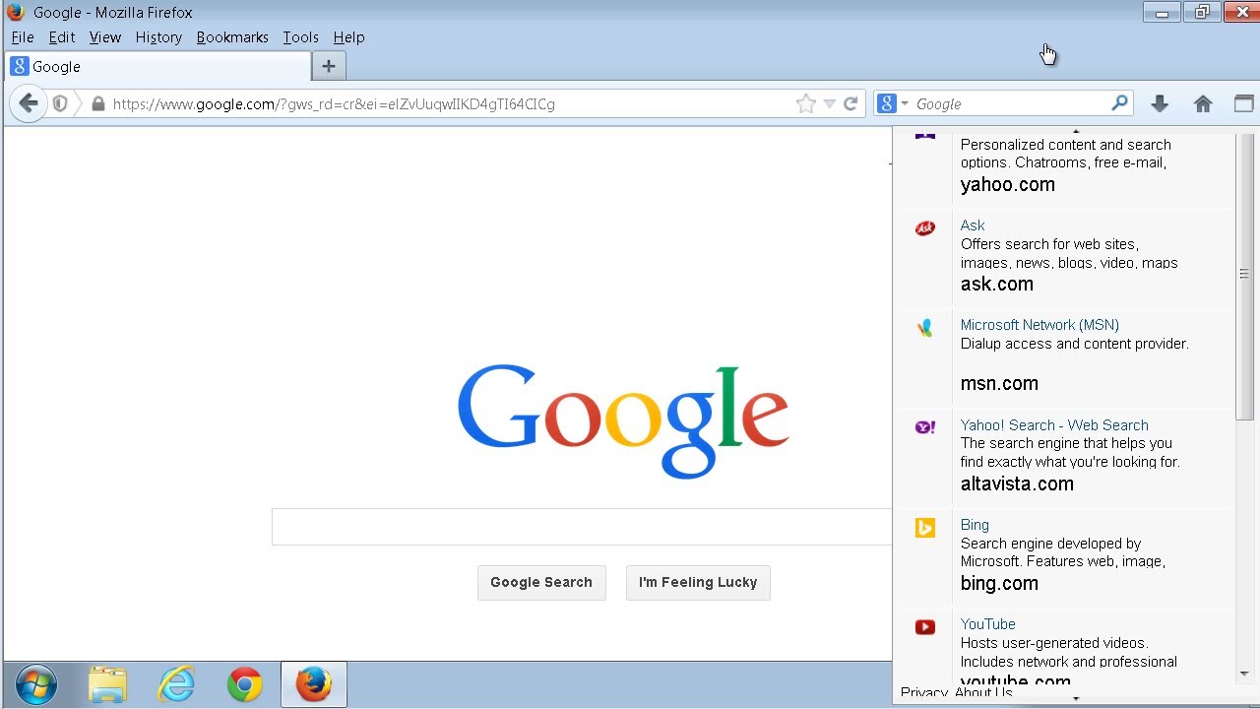Click the shield identity icon in address bar
Screen dimensions: 1260x709
[60, 103]
